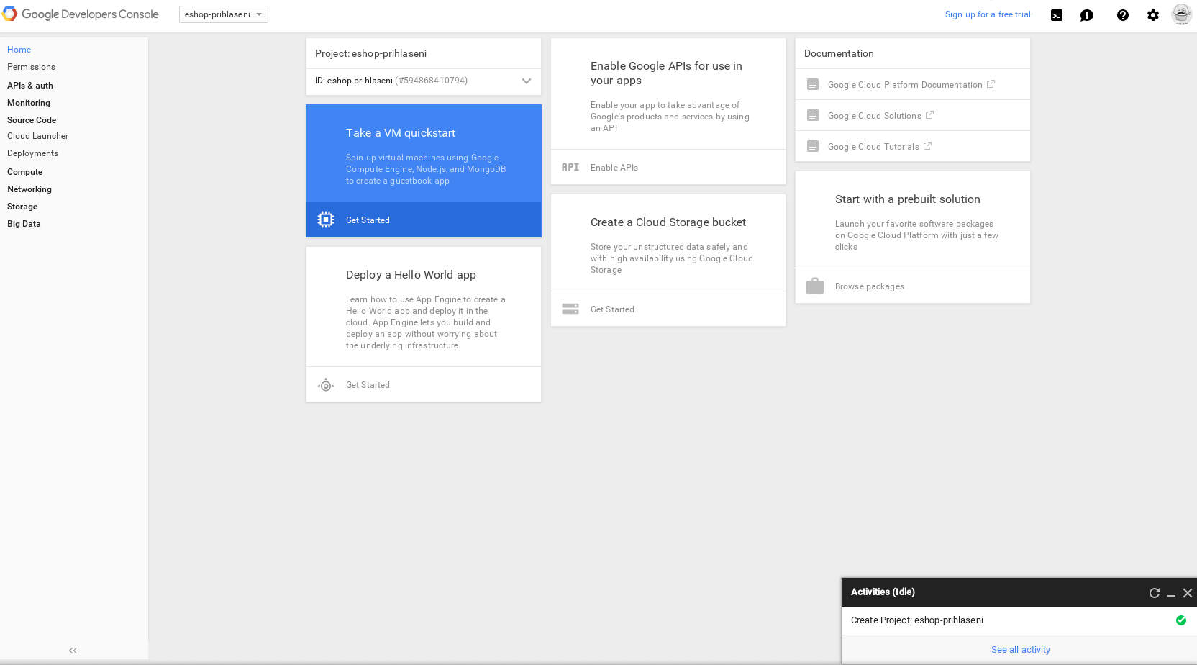
Task: Expand Source Code section in sidebar
Action: [32, 120]
